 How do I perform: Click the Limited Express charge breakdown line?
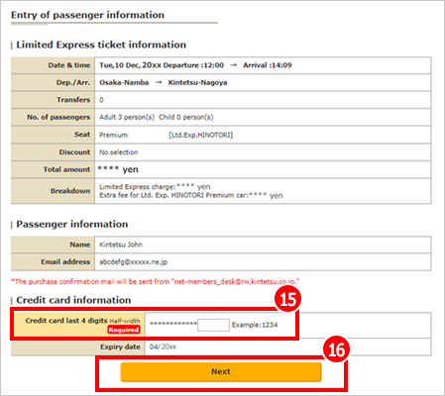tap(155, 187)
